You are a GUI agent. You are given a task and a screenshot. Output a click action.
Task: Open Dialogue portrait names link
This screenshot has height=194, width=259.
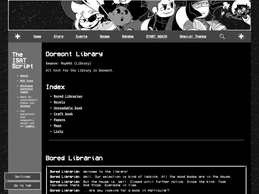click(x=26, y=89)
